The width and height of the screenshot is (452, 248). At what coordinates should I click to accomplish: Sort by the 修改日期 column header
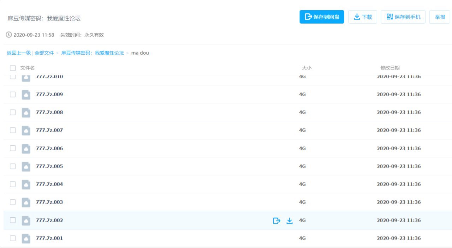(390, 68)
